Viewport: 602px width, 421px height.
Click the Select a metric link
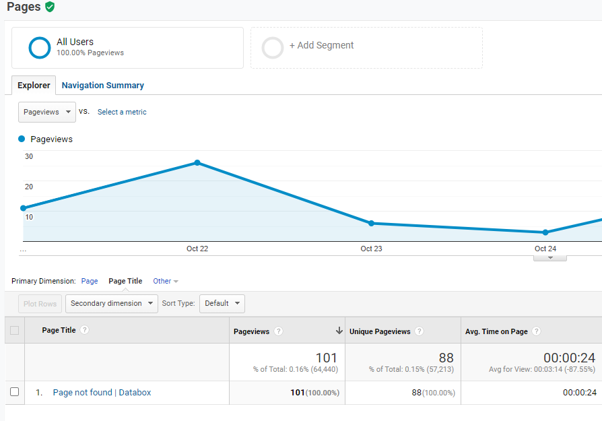[122, 112]
